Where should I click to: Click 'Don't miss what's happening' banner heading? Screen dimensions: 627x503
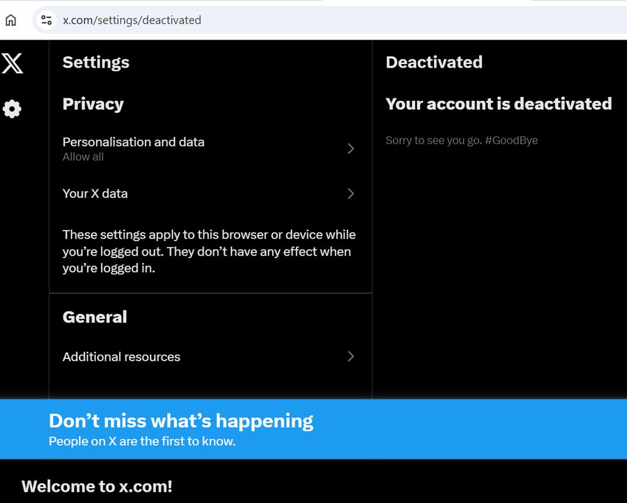[181, 421]
